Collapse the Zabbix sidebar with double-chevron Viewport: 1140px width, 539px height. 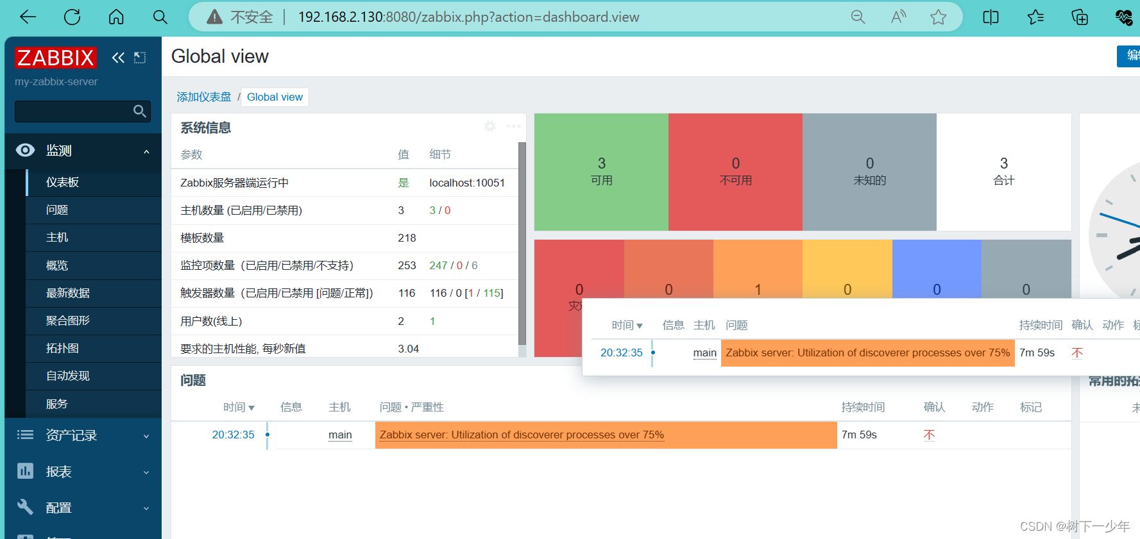coord(118,58)
